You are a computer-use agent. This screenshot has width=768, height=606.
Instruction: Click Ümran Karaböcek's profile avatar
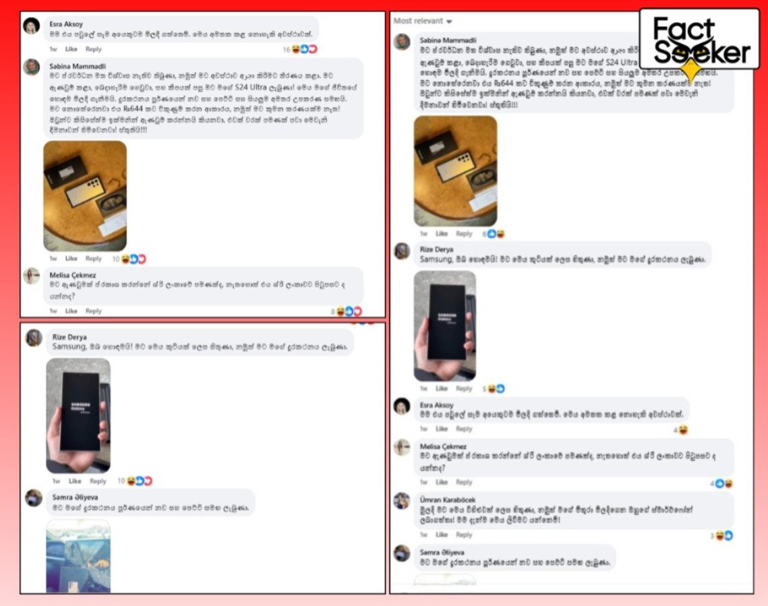coord(402,502)
